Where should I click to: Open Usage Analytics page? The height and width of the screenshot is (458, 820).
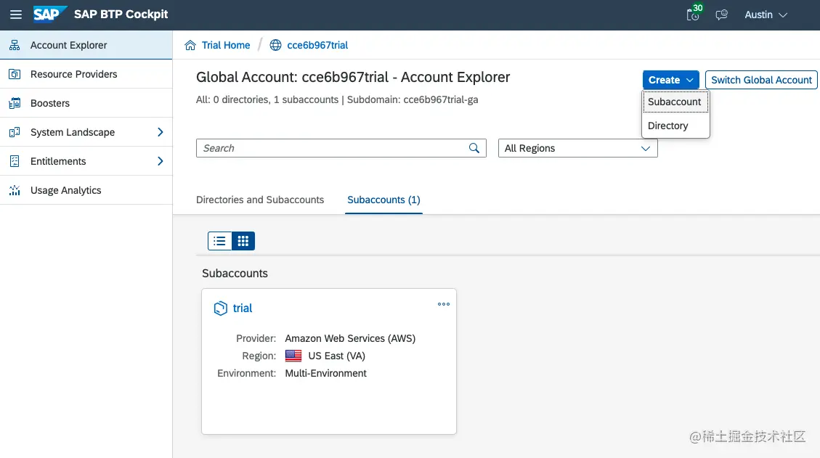tap(86, 190)
